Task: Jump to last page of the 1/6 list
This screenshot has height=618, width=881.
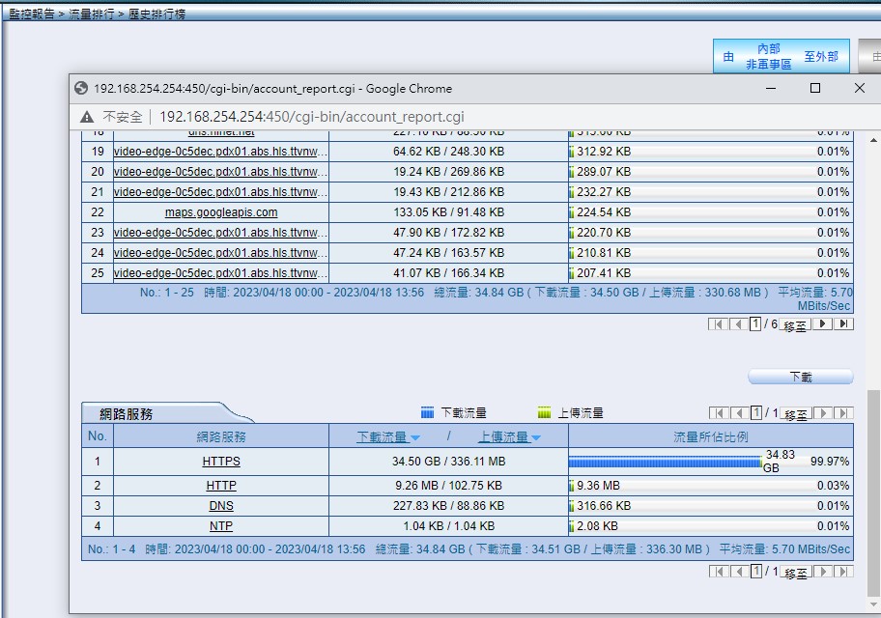Action: pos(843,324)
